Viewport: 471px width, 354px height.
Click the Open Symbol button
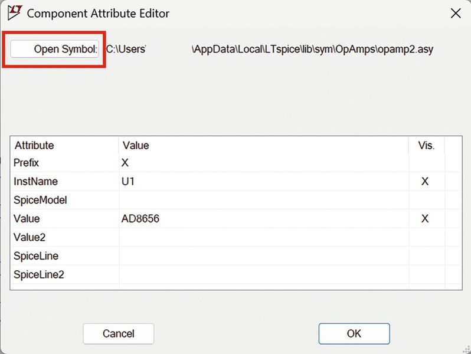[54, 48]
